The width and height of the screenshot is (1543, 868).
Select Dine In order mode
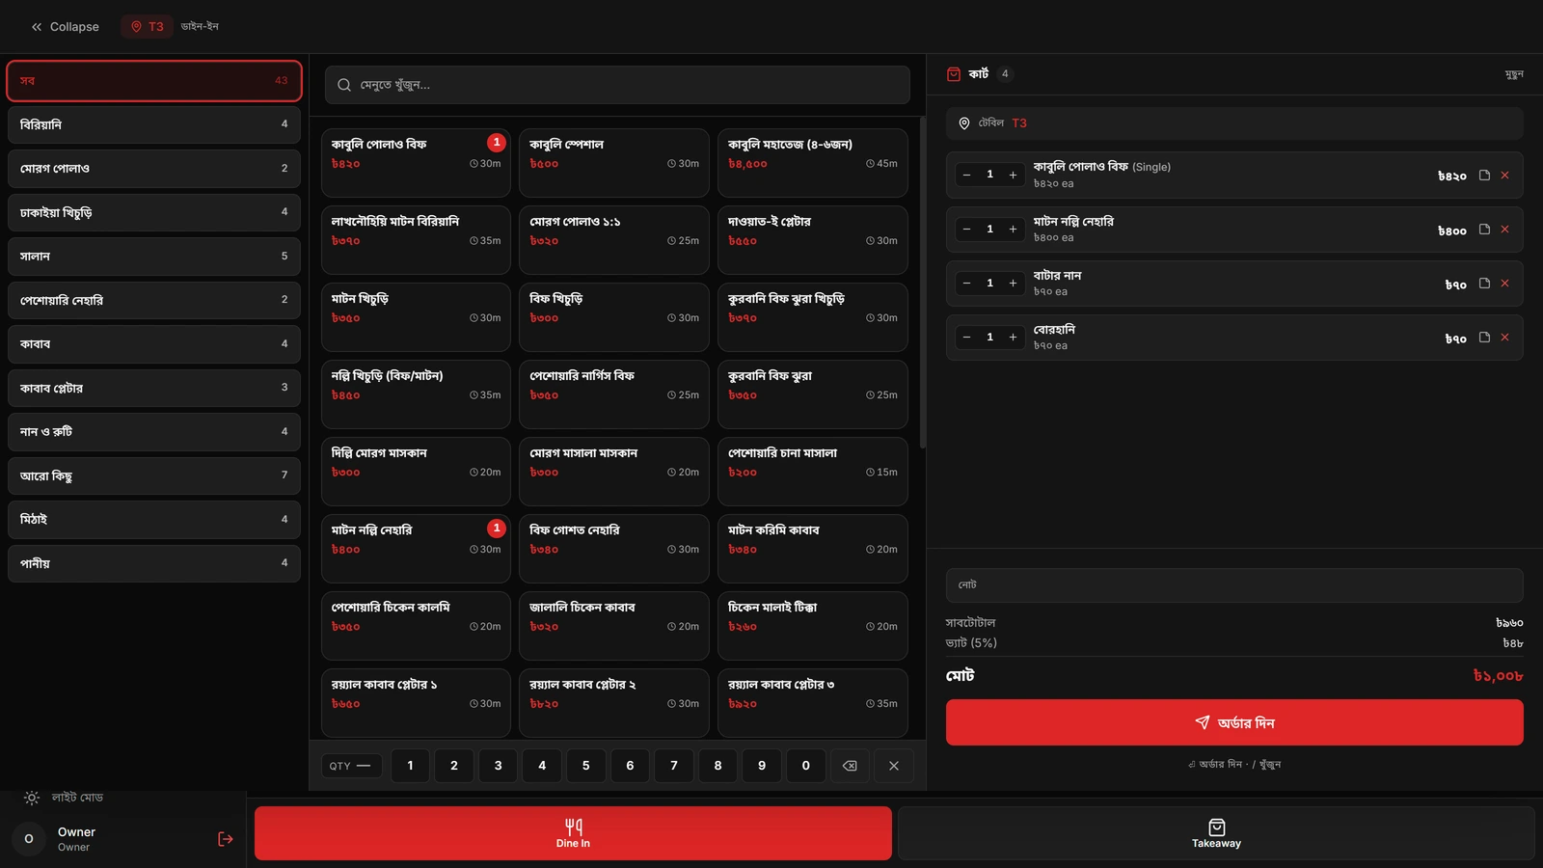[573, 833]
